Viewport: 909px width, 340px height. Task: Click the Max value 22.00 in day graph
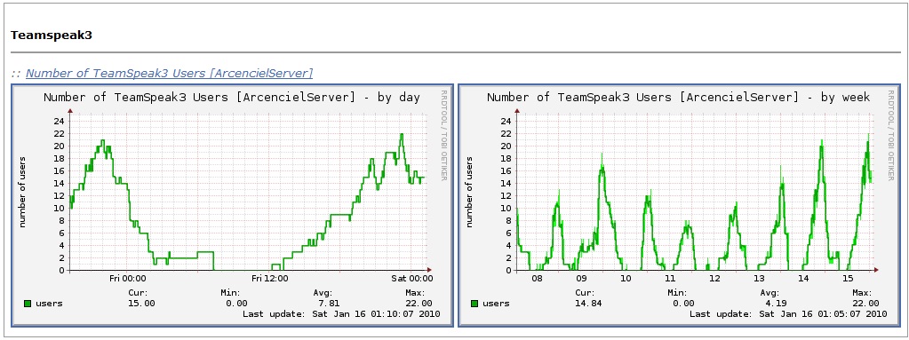pyautogui.click(x=419, y=303)
